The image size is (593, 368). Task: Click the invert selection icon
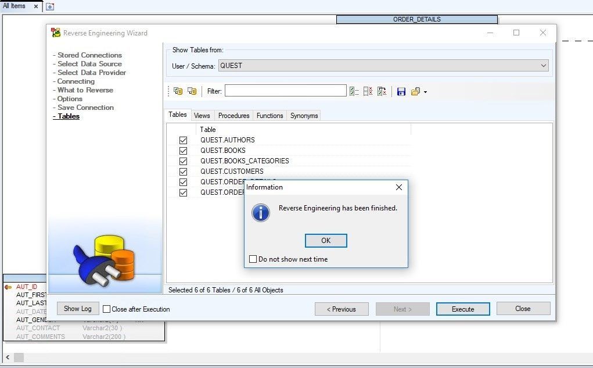[382, 91]
